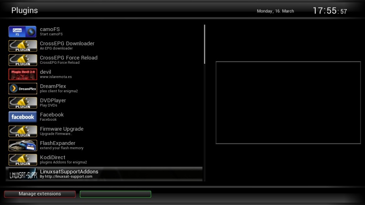Select the DVDPlayer title text
This screenshot has height=205, width=365.
pos(53,100)
